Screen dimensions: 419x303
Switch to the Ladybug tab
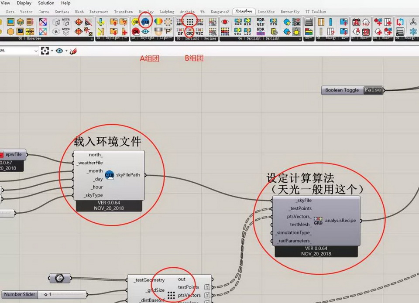[x=167, y=12]
